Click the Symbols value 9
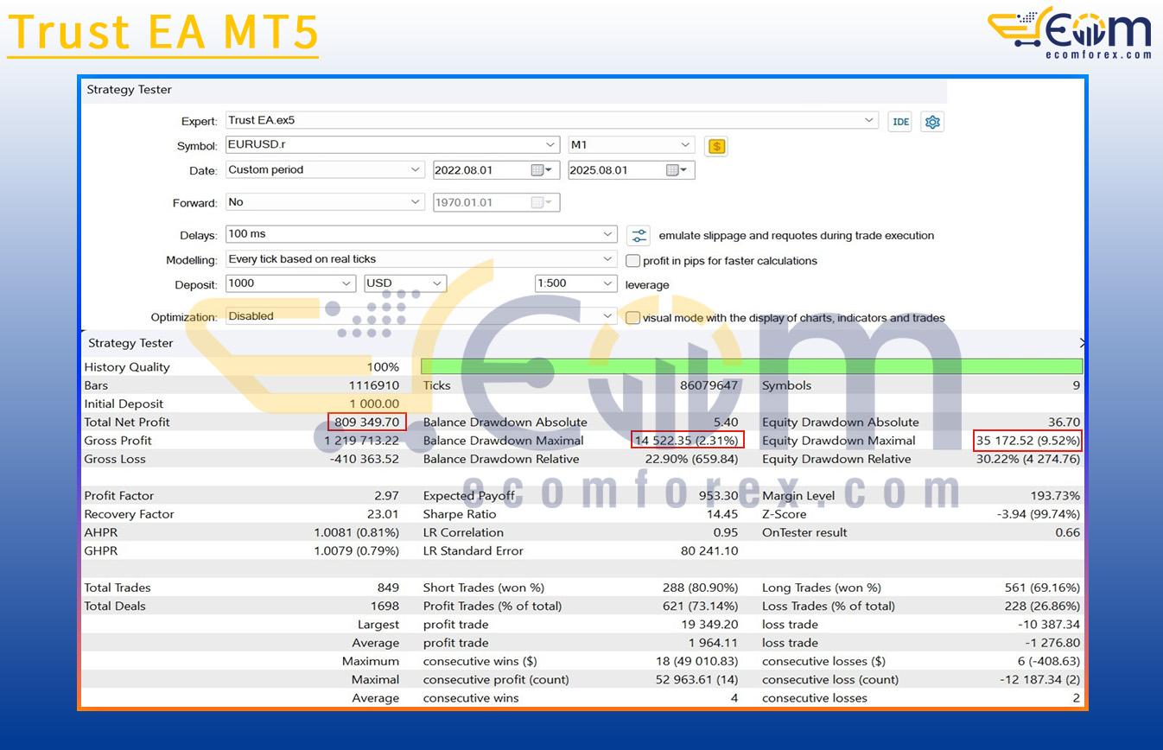Viewport: 1163px width, 750px height. [x=1077, y=385]
